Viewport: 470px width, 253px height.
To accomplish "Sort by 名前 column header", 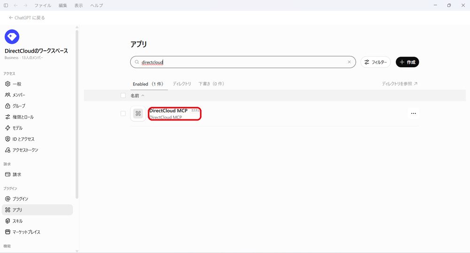I will tap(137, 95).
